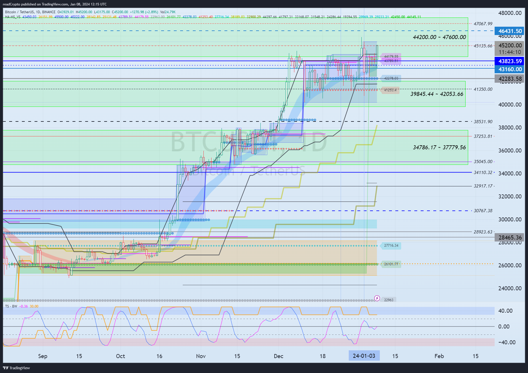Click the Nov label on the time axis
Image resolution: width=528 pixels, height=373 pixels.
pos(201,356)
